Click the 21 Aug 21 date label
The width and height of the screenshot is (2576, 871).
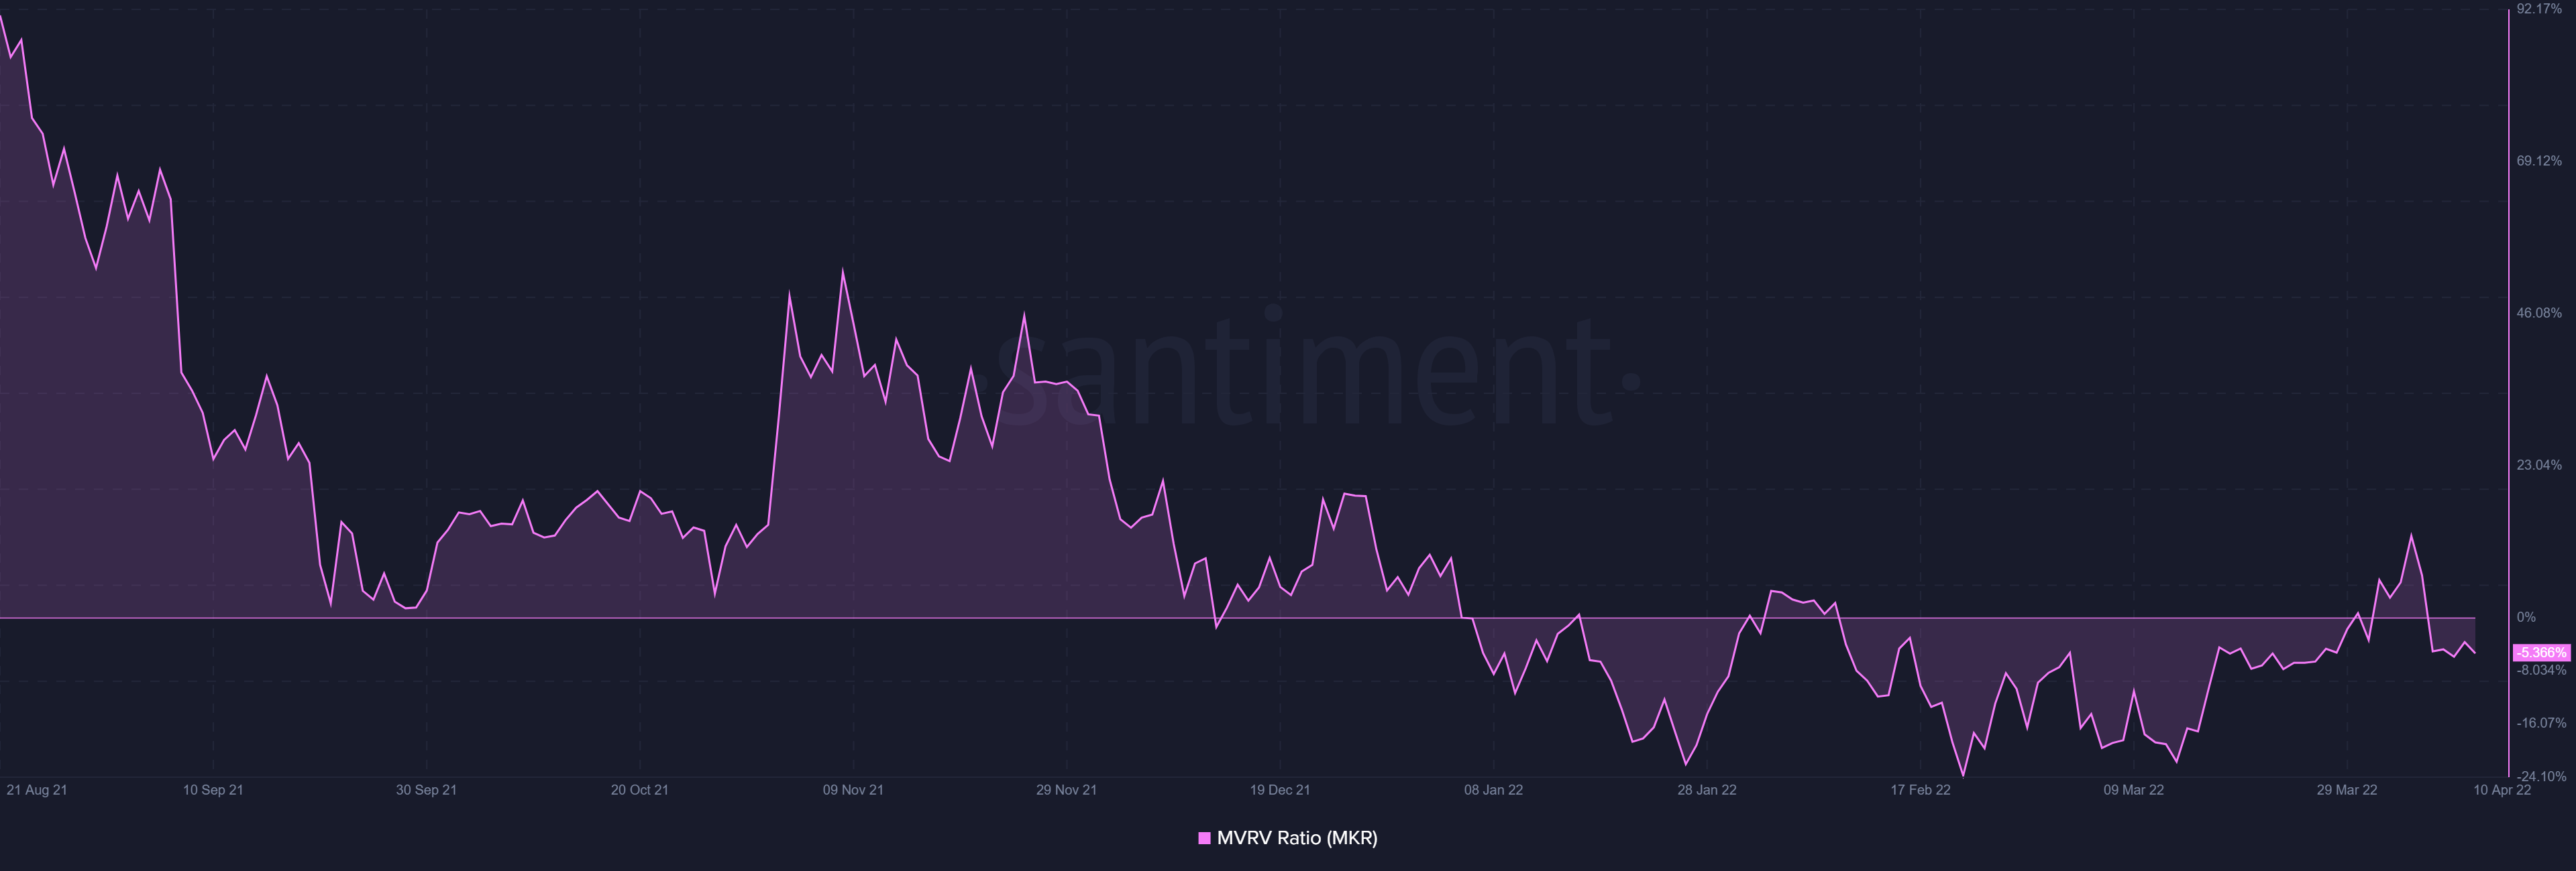37,789
